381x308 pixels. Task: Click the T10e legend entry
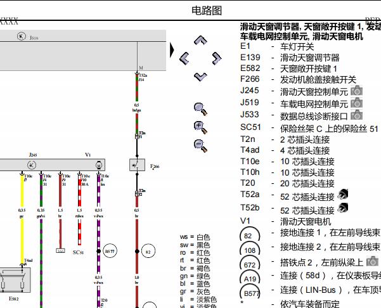tap(287, 161)
